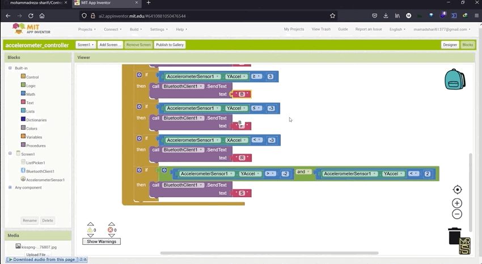Open mutator gear on the last if block

coord(139,170)
